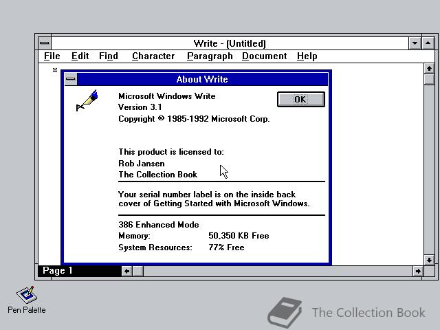
Task: Open the Find menu
Action: (x=109, y=56)
